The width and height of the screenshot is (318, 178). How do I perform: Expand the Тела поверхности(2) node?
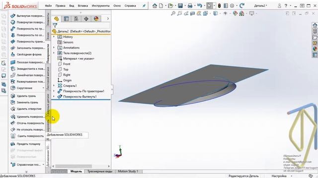click(x=54, y=53)
